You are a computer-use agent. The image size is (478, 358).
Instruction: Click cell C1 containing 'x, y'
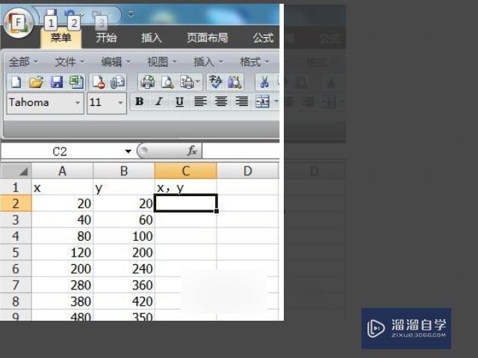tap(186, 187)
